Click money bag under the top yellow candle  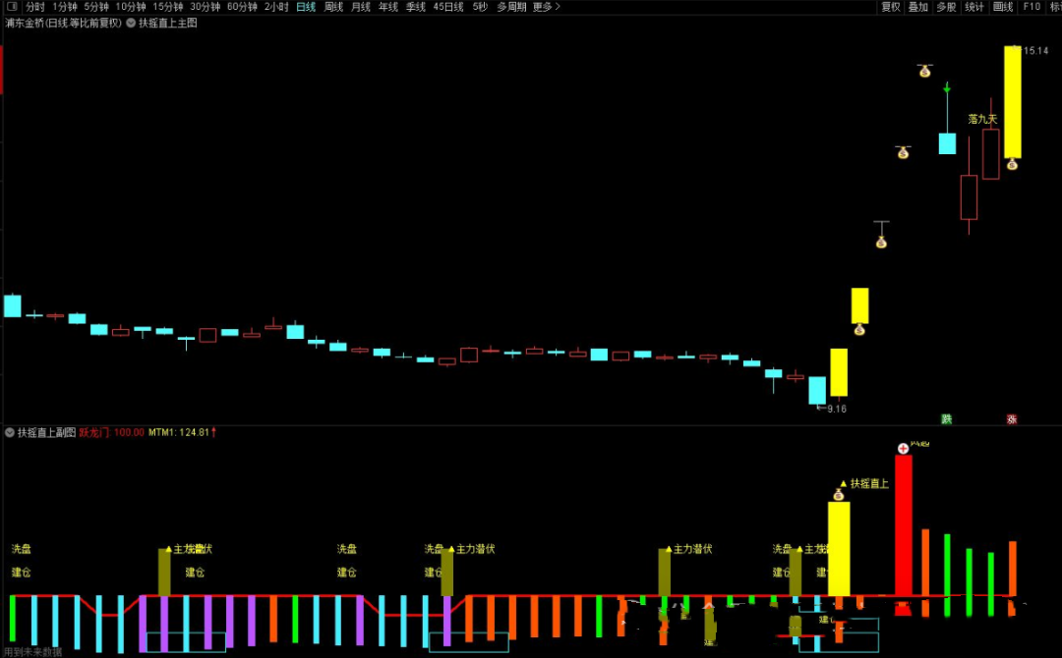click(1012, 164)
